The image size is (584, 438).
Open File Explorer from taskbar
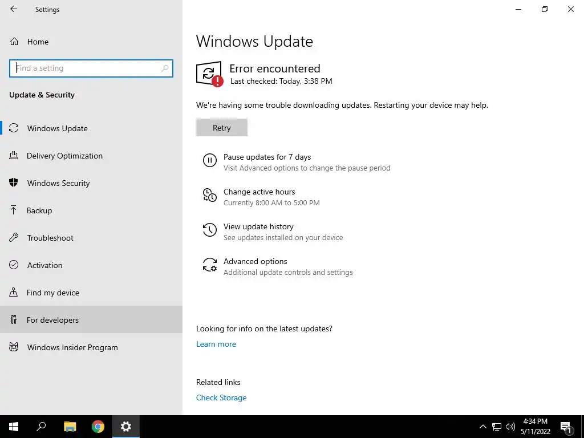[70, 427]
